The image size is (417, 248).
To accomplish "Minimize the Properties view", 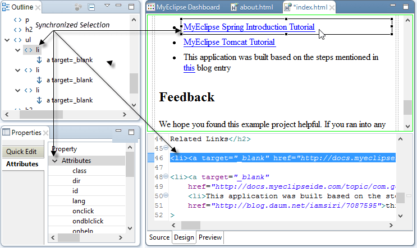I will 118,130.
